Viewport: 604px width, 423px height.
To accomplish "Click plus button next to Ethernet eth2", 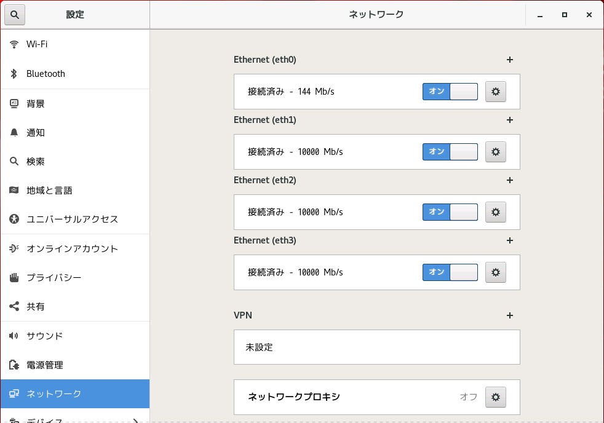I will coord(509,180).
